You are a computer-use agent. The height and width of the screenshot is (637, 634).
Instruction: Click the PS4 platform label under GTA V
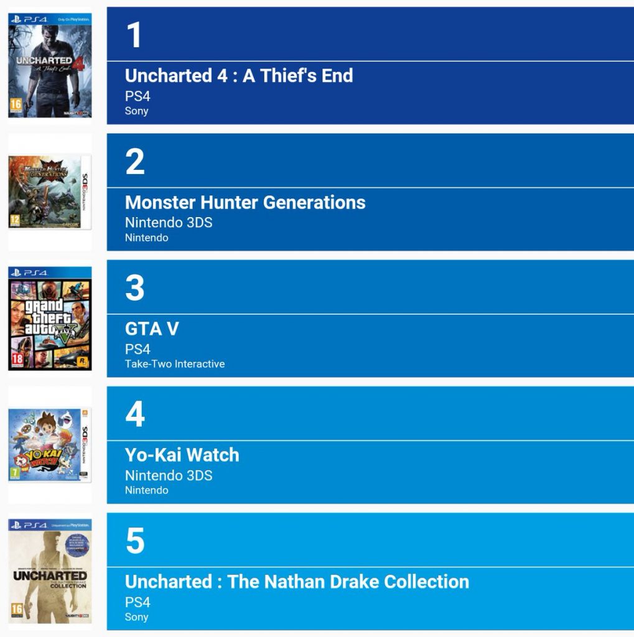click(x=138, y=349)
